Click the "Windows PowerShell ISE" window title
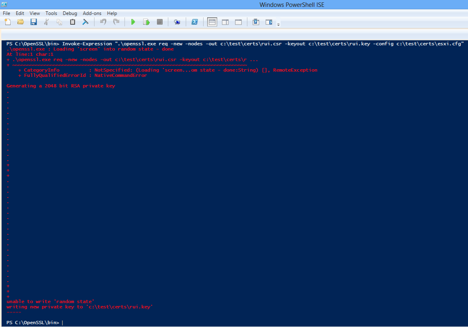The width and height of the screenshot is (468, 327). pos(292,5)
